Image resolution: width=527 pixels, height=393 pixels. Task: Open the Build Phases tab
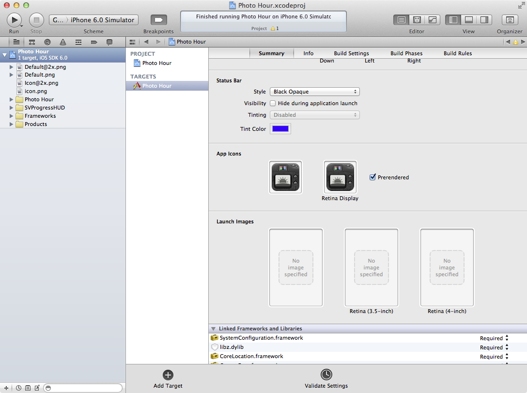406,53
